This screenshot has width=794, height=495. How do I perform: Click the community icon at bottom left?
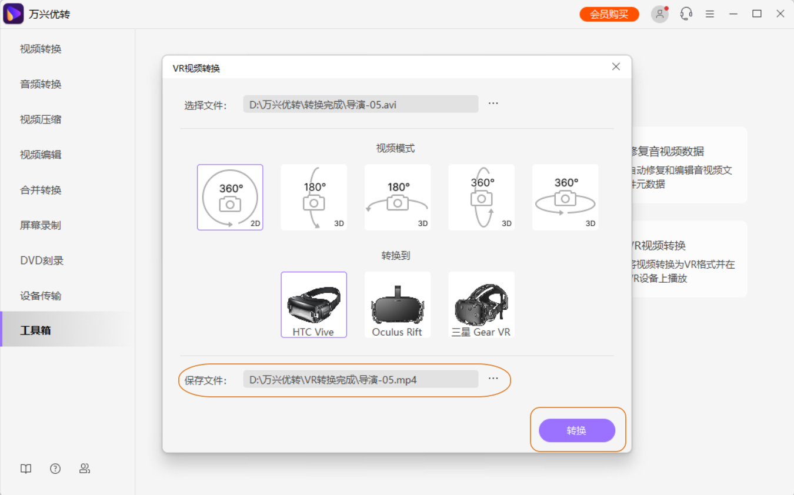tap(85, 469)
